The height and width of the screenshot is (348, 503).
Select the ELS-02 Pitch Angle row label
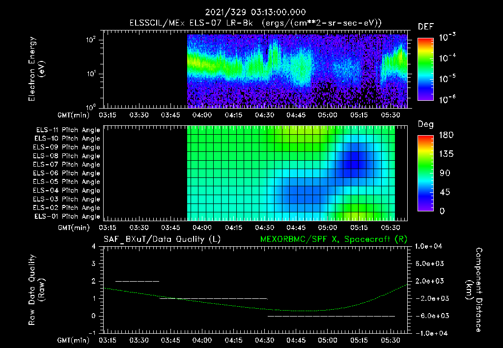coord(66,208)
